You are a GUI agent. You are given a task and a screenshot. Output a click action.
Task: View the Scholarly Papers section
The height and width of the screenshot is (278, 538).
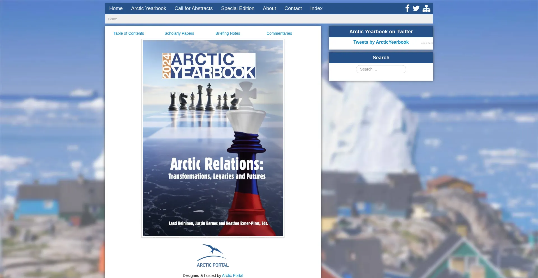179,33
